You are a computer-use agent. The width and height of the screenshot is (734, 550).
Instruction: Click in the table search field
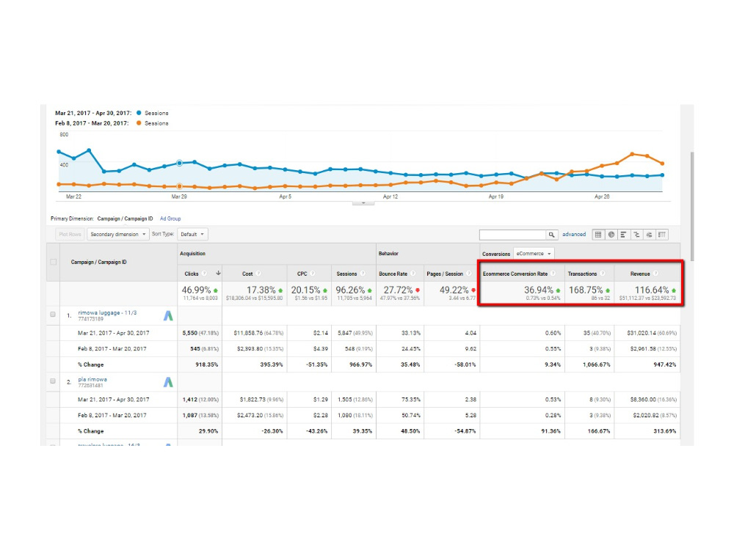pos(512,235)
